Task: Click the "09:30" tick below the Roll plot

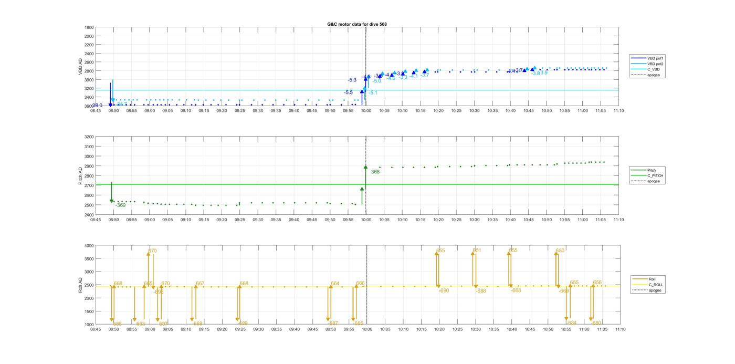Action: (x=258, y=329)
